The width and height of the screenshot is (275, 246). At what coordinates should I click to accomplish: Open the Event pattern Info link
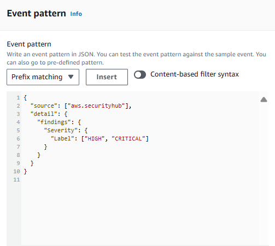coord(76,14)
